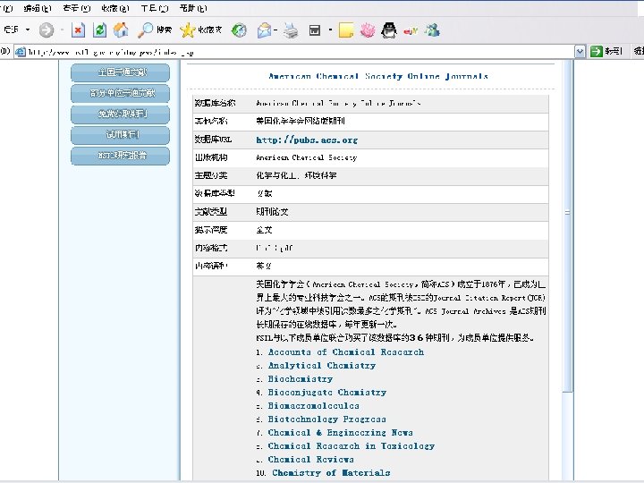The width and height of the screenshot is (644, 483).
Task: Open the 收藏(A) Favorites menu
Action: coord(115,8)
